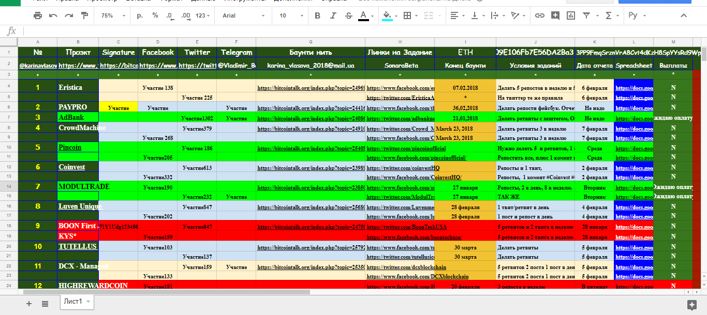Open the cell fill color picker
The width and height of the screenshot is (707, 315).
point(387,15)
